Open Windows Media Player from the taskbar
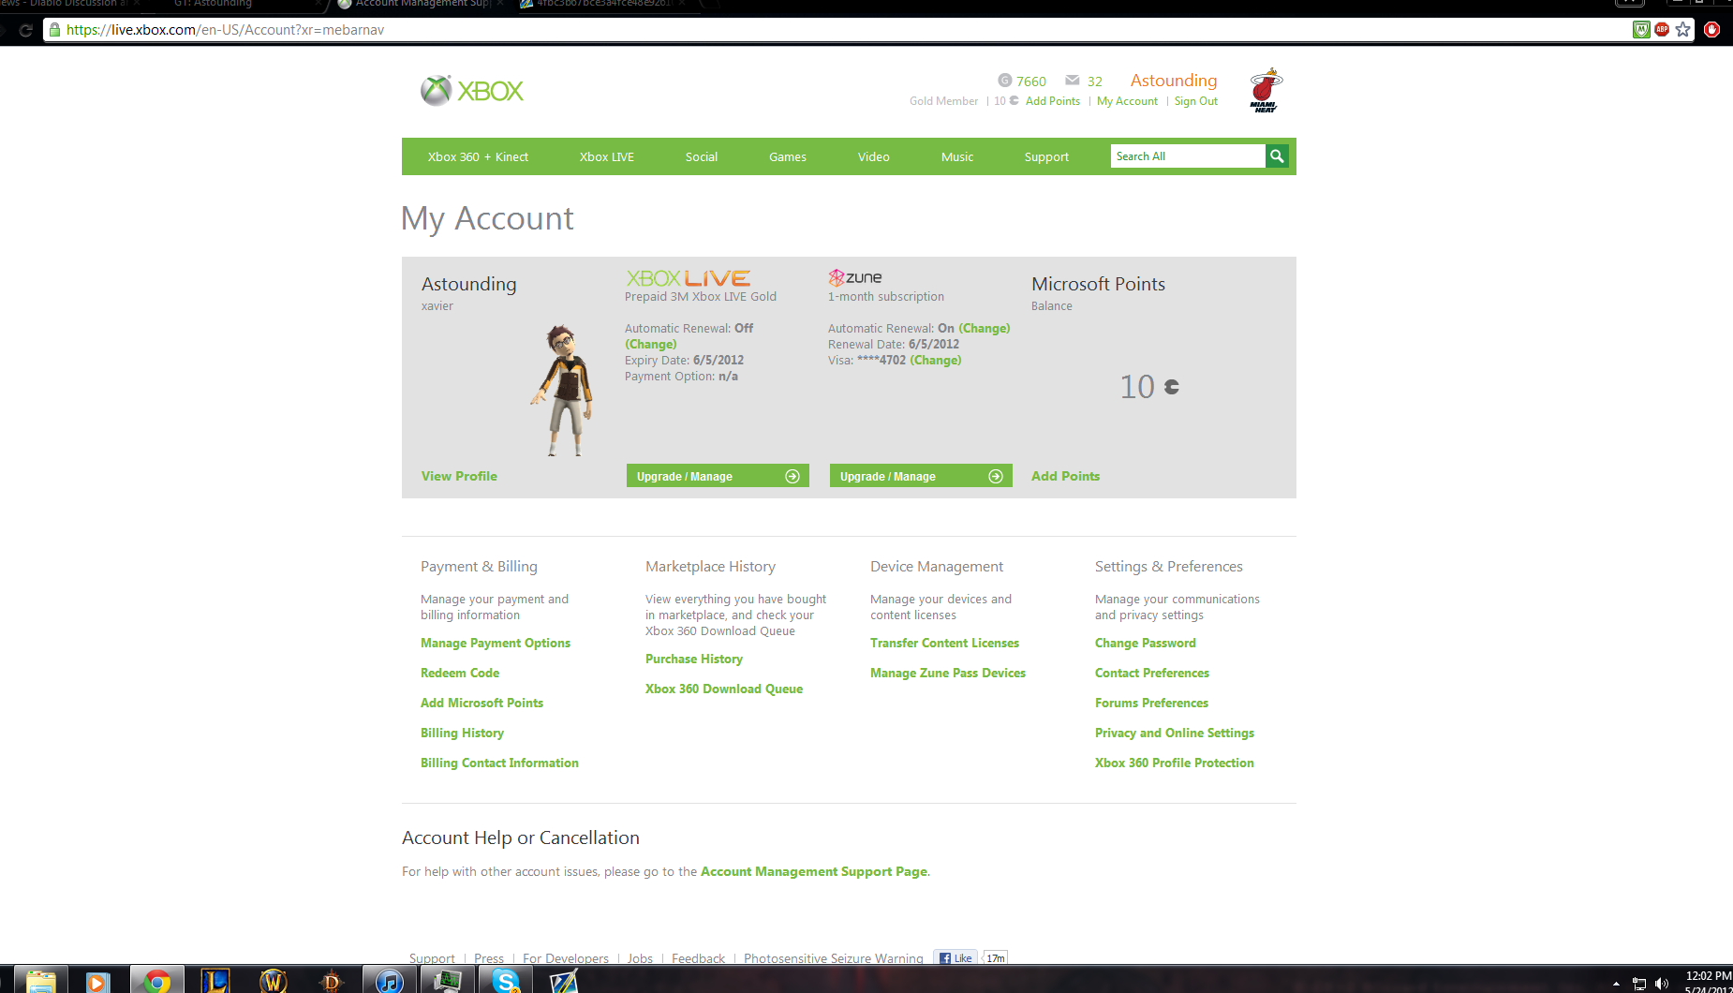 [x=97, y=980]
